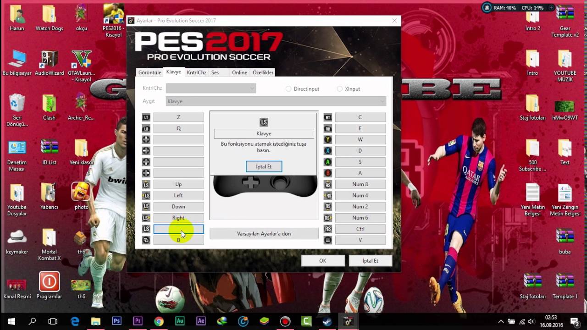The height and width of the screenshot is (330, 587).
Task: Open Adobe Audition from the taskbar
Action: coord(180,321)
